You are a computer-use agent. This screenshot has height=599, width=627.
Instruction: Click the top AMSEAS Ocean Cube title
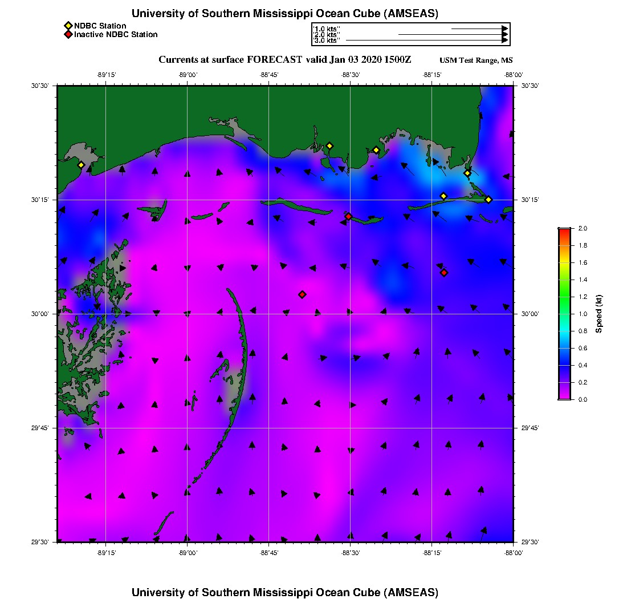point(285,14)
